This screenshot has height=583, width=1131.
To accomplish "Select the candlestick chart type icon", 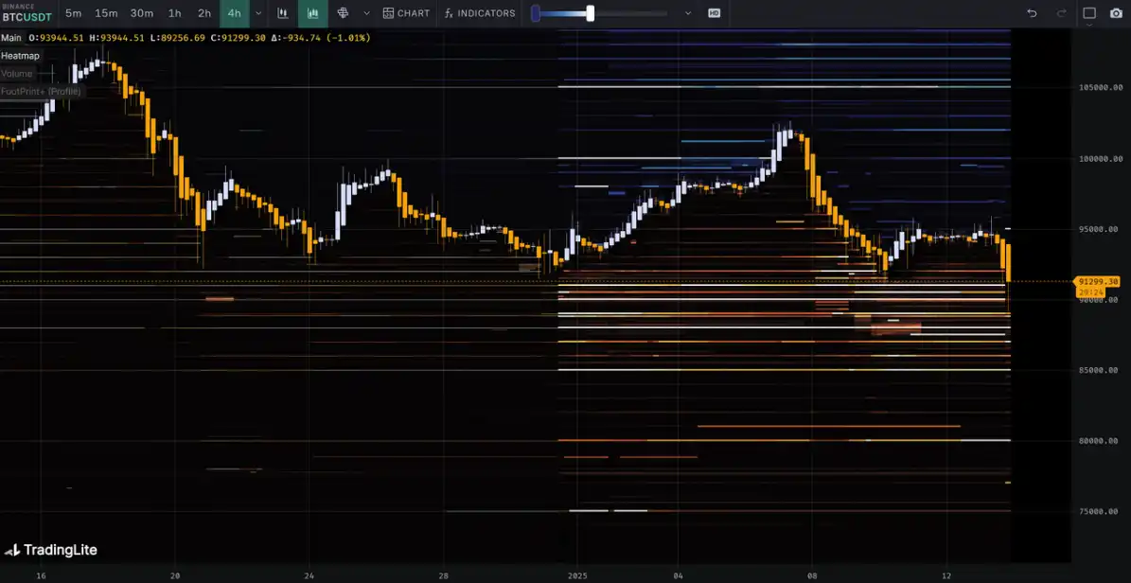I will click(x=282, y=13).
